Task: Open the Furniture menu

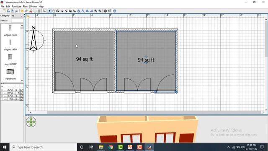Action: [x=16, y=7]
